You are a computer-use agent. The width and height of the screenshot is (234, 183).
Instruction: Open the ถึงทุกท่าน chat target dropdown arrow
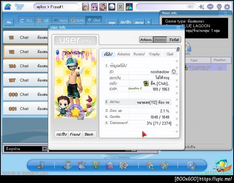pos(44,149)
